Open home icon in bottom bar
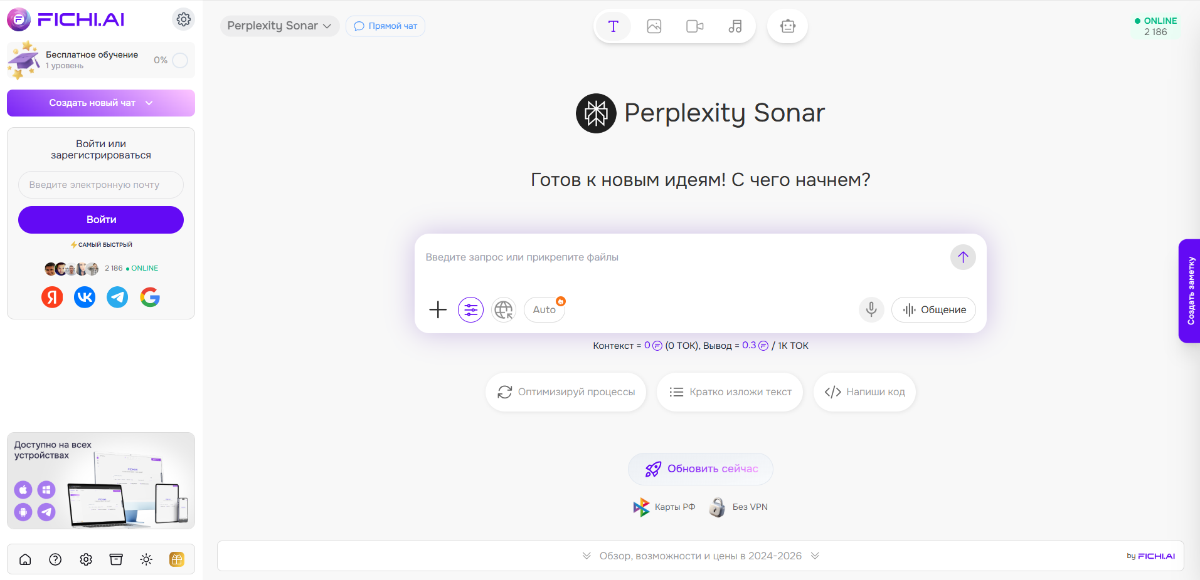 pos(25,559)
